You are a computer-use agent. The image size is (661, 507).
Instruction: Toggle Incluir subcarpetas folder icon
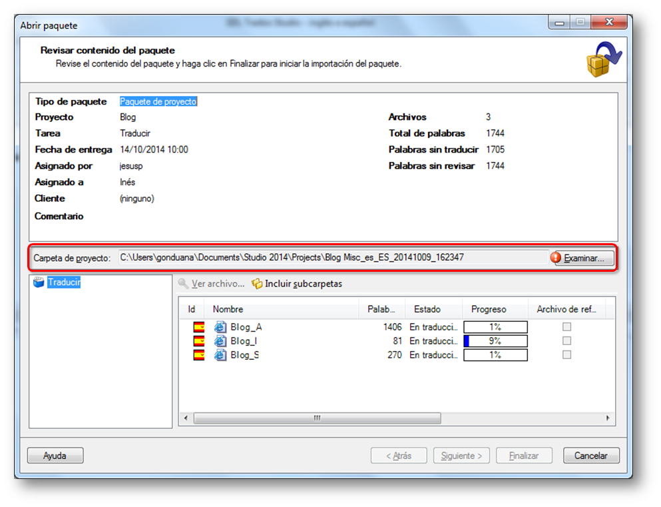coord(257,283)
